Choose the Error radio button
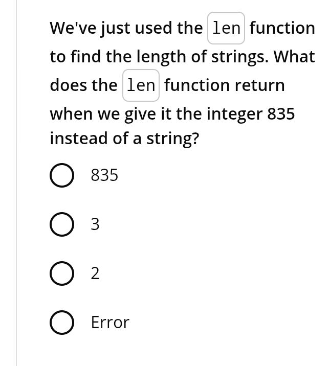The height and width of the screenshot is (366, 329). point(61,323)
